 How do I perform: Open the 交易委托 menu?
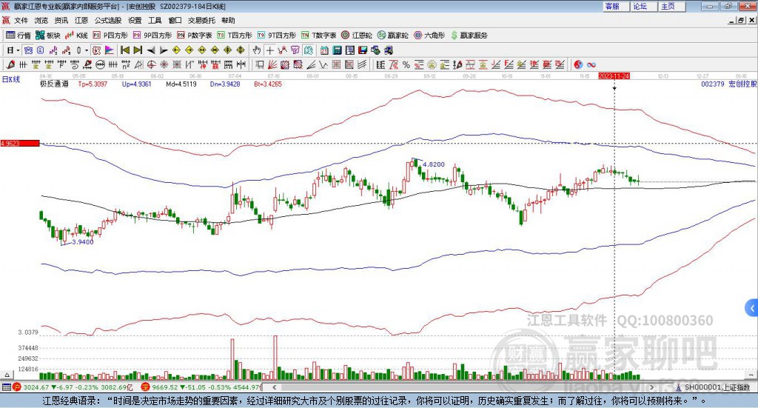coord(201,20)
